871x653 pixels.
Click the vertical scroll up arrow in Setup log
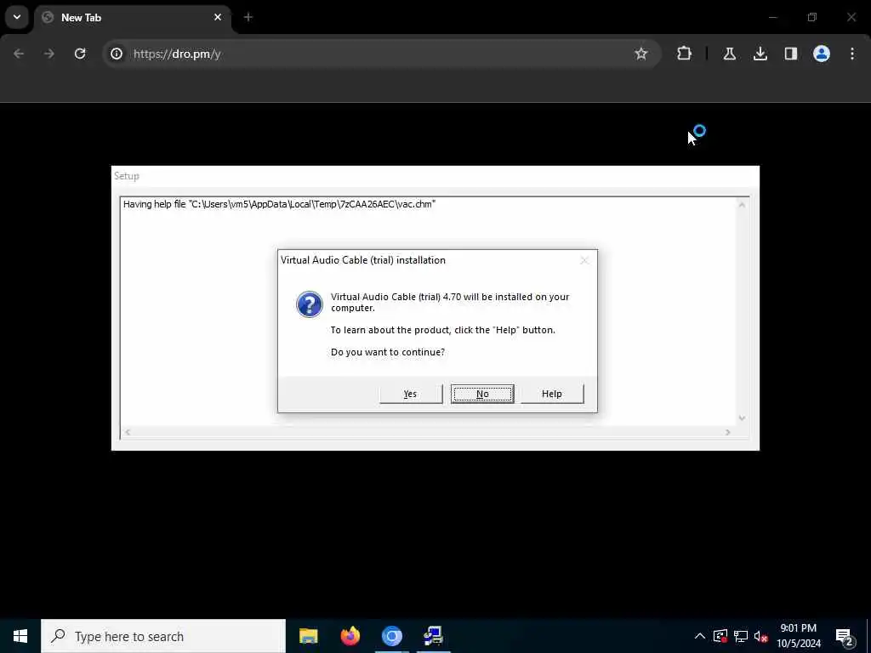click(x=742, y=205)
